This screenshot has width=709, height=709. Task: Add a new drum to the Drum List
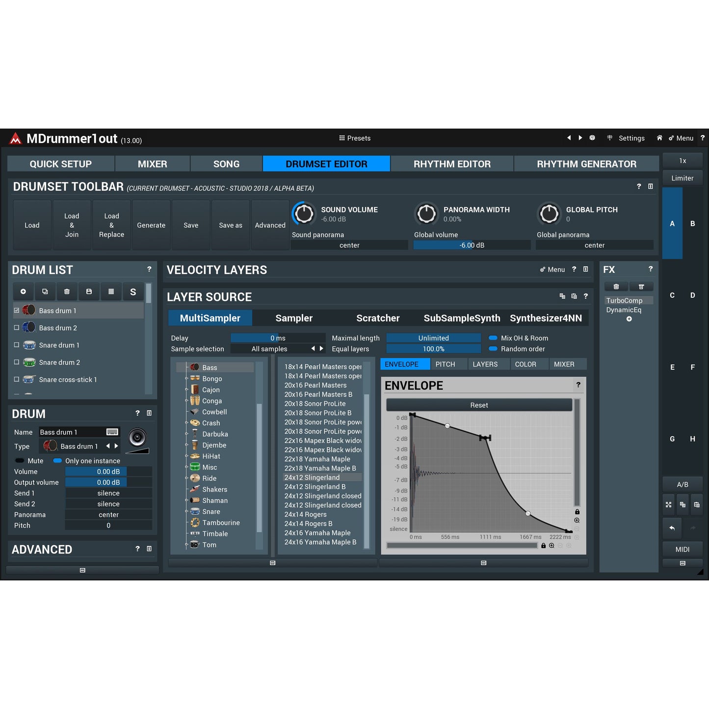point(23,291)
